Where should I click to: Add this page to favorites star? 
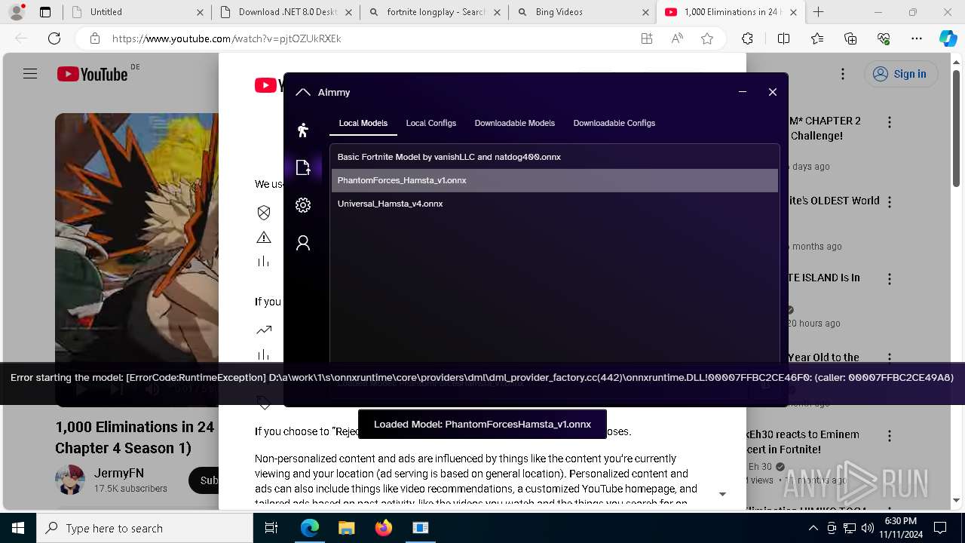tap(707, 38)
